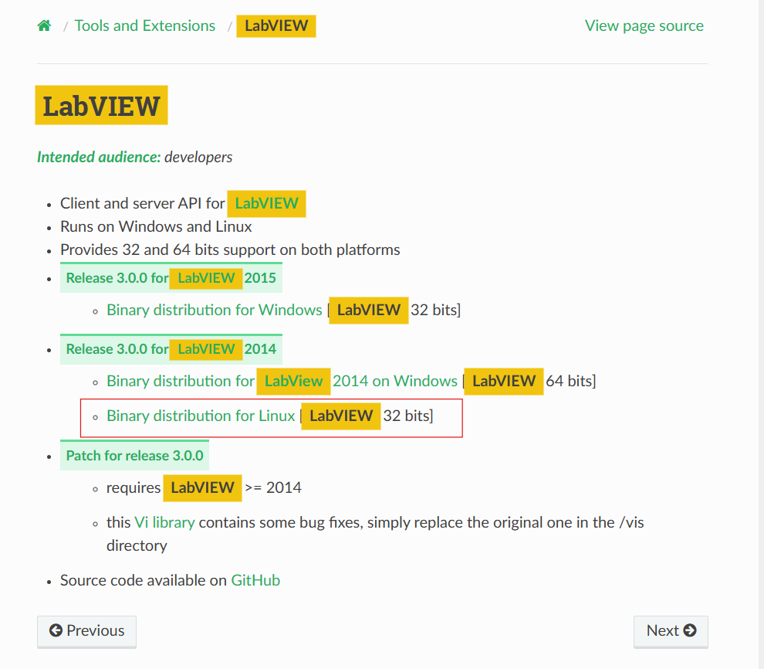Click 'Provides 32 and 64 bits support' text
Screen dimensions: 764x669
click(230, 250)
